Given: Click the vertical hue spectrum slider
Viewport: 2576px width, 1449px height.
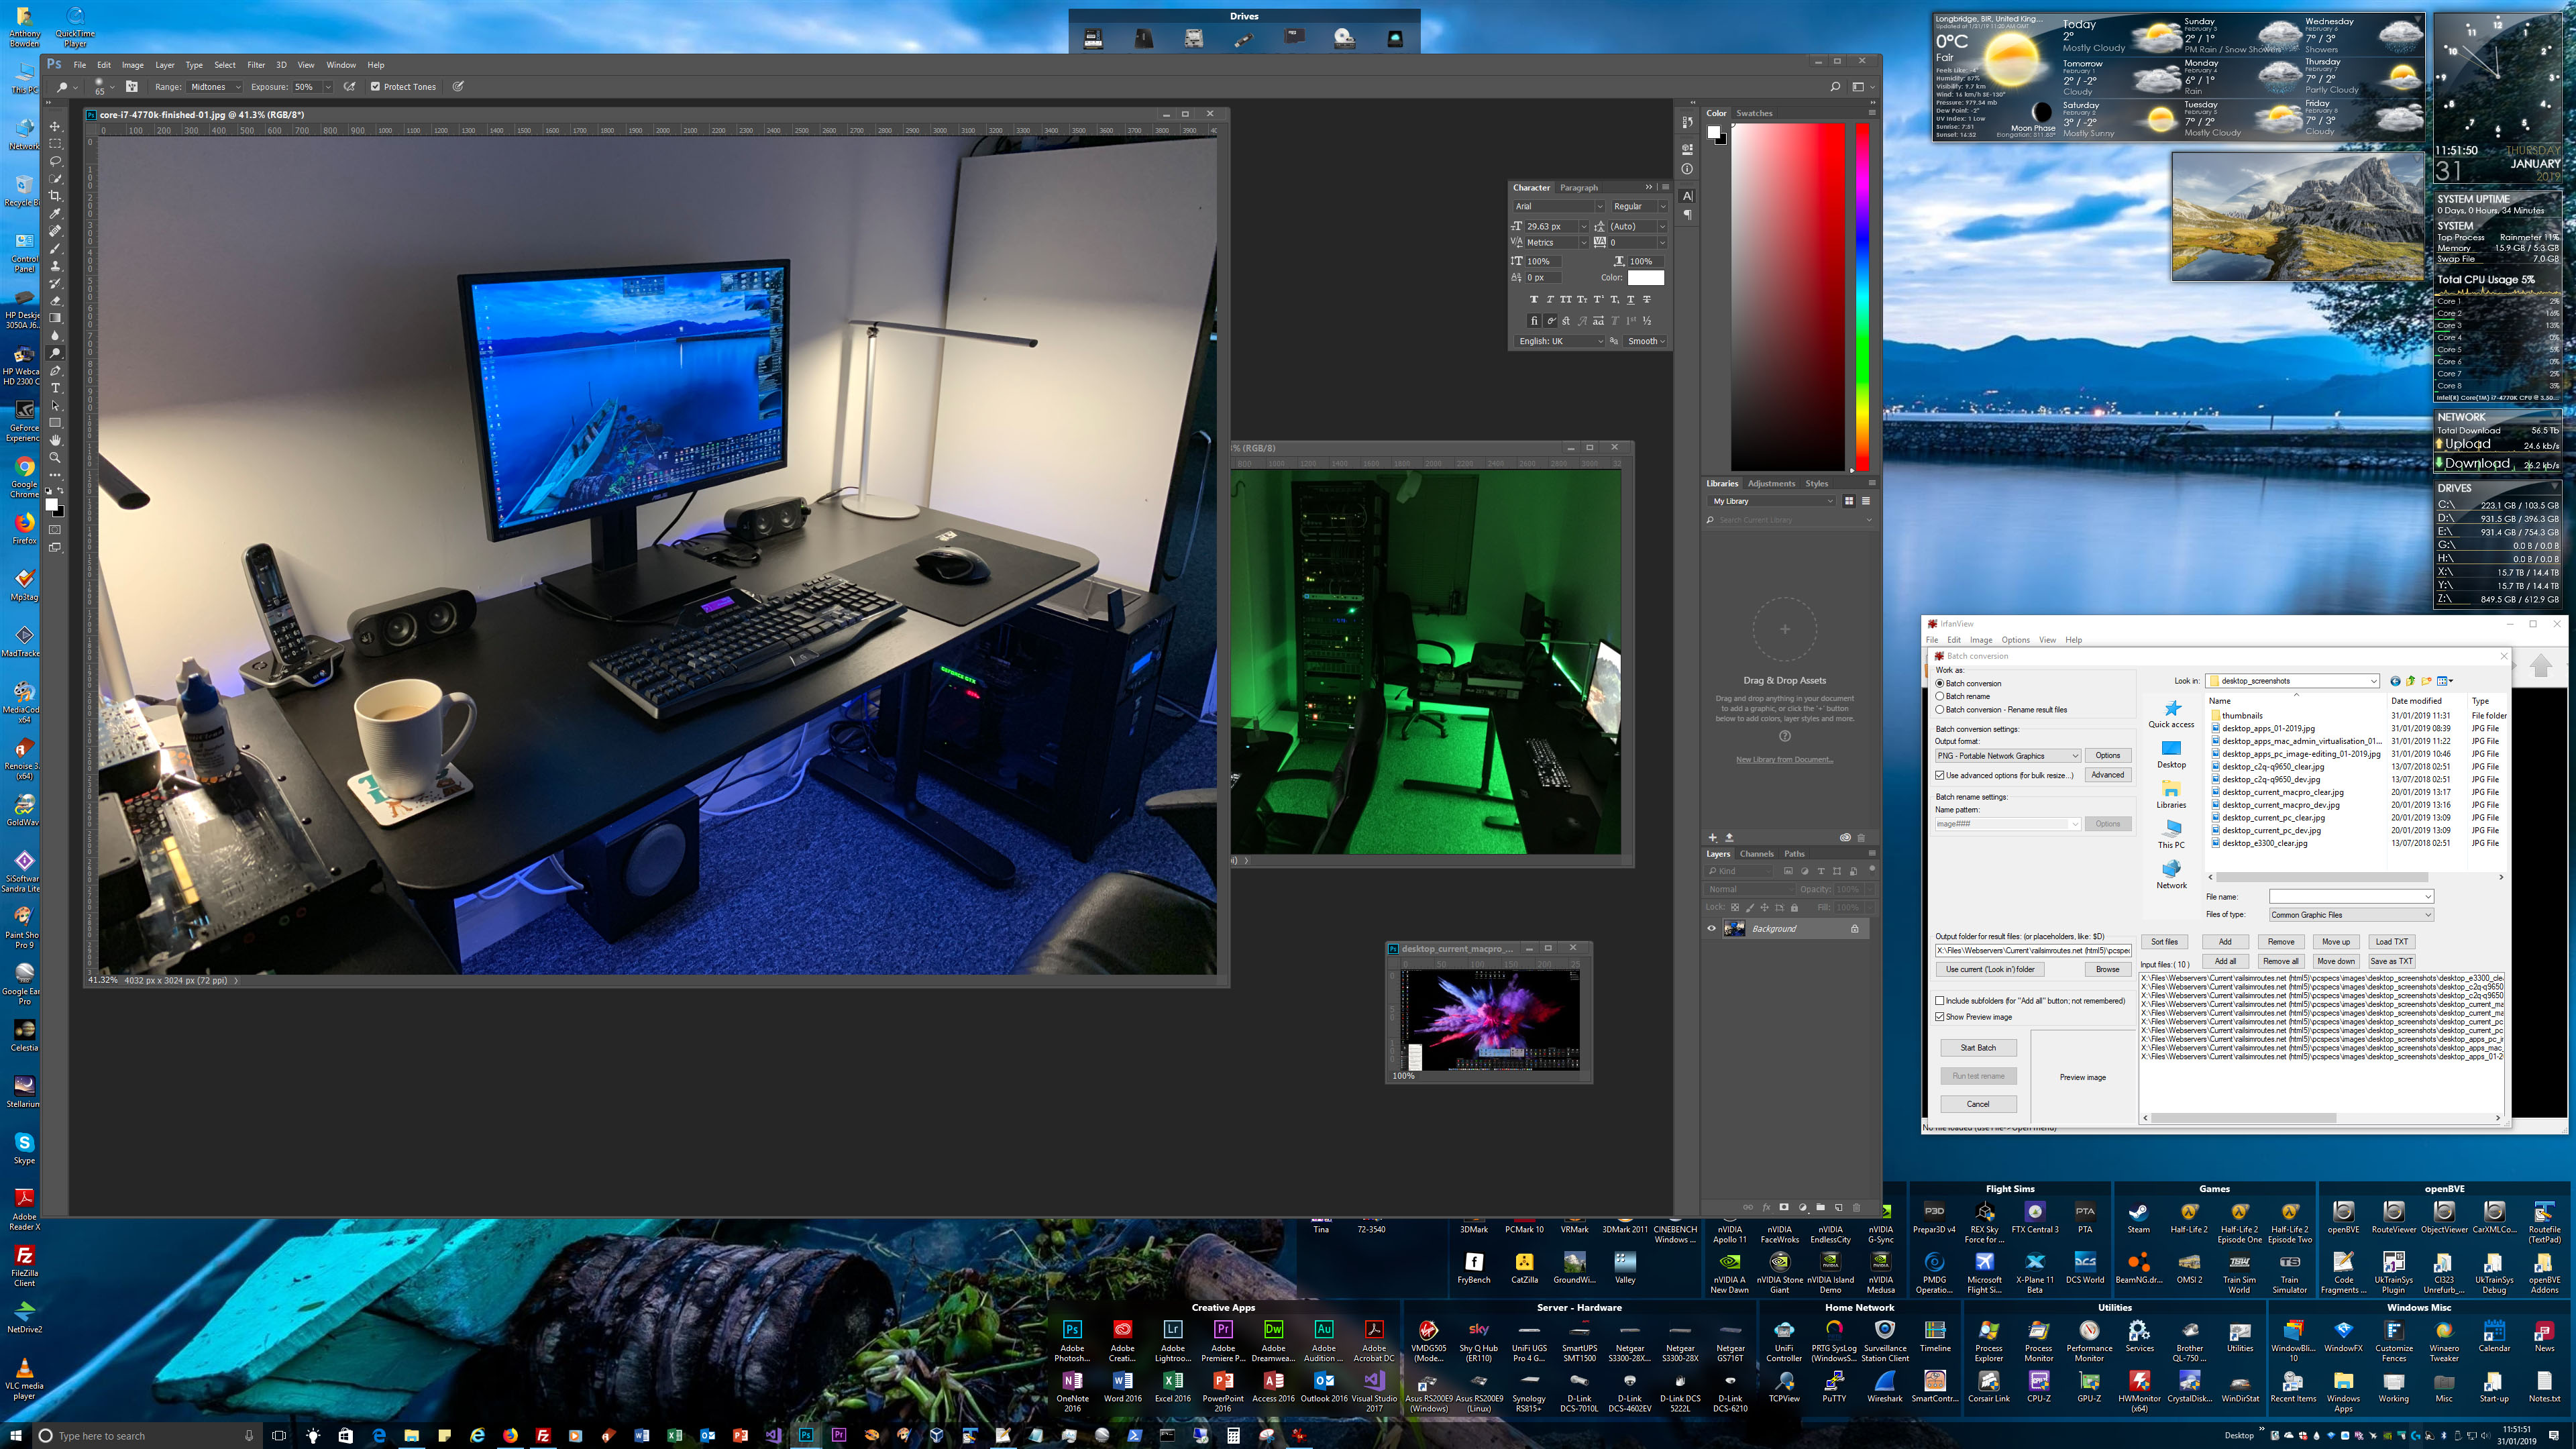Looking at the screenshot, I should tap(1862, 296).
